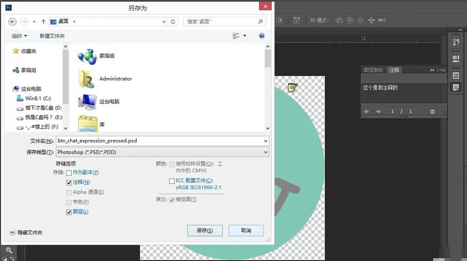Select the 3D camera zoom icon
Image resolution: width=467 pixels, height=261 pixels.
coord(382,20)
